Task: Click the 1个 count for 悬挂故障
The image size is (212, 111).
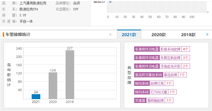Action: (182, 75)
